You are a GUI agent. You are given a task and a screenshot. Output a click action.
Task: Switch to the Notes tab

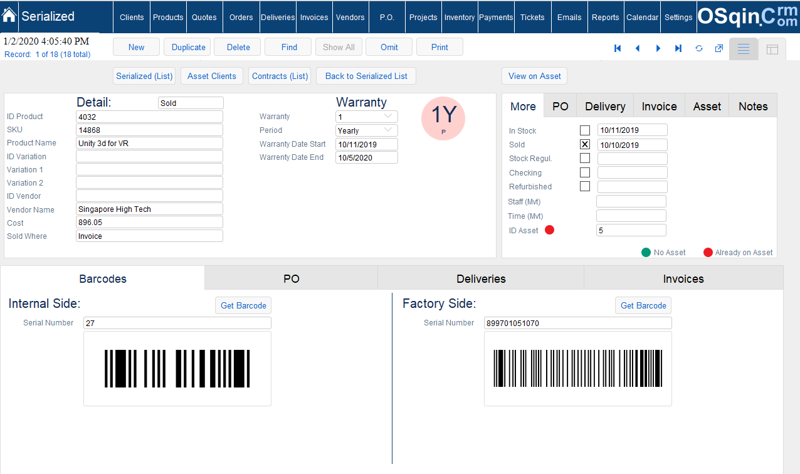tap(753, 106)
